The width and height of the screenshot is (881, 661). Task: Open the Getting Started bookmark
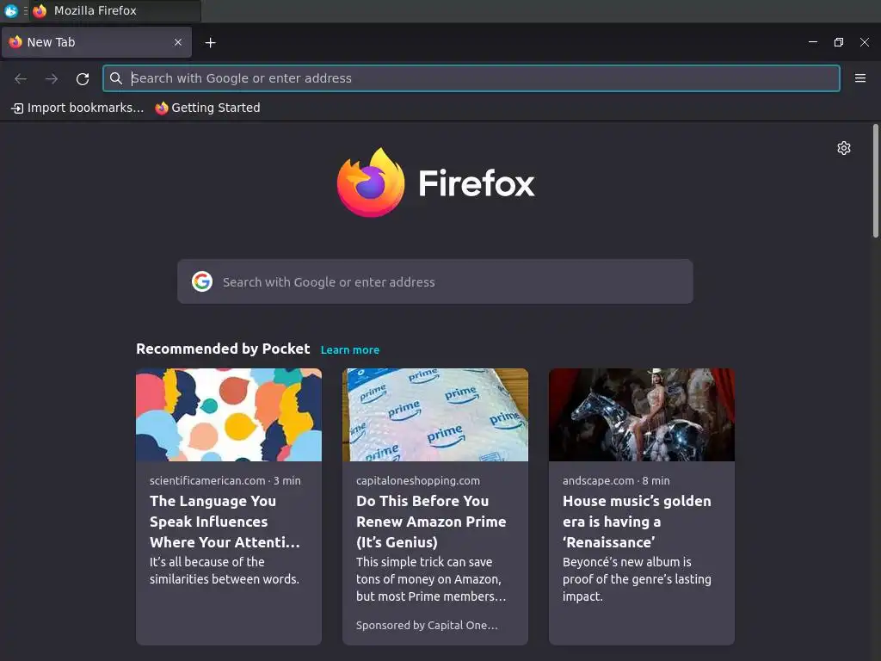coord(207,108)
